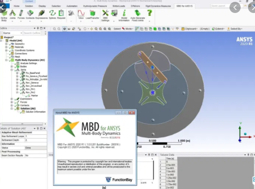Open the Display ribbon tab
Screen dimensions: 255x189
coord(42,6)
